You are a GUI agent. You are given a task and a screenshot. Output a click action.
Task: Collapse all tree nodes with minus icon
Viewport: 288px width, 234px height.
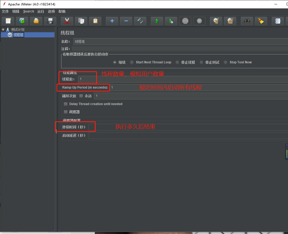click(126, 21)
